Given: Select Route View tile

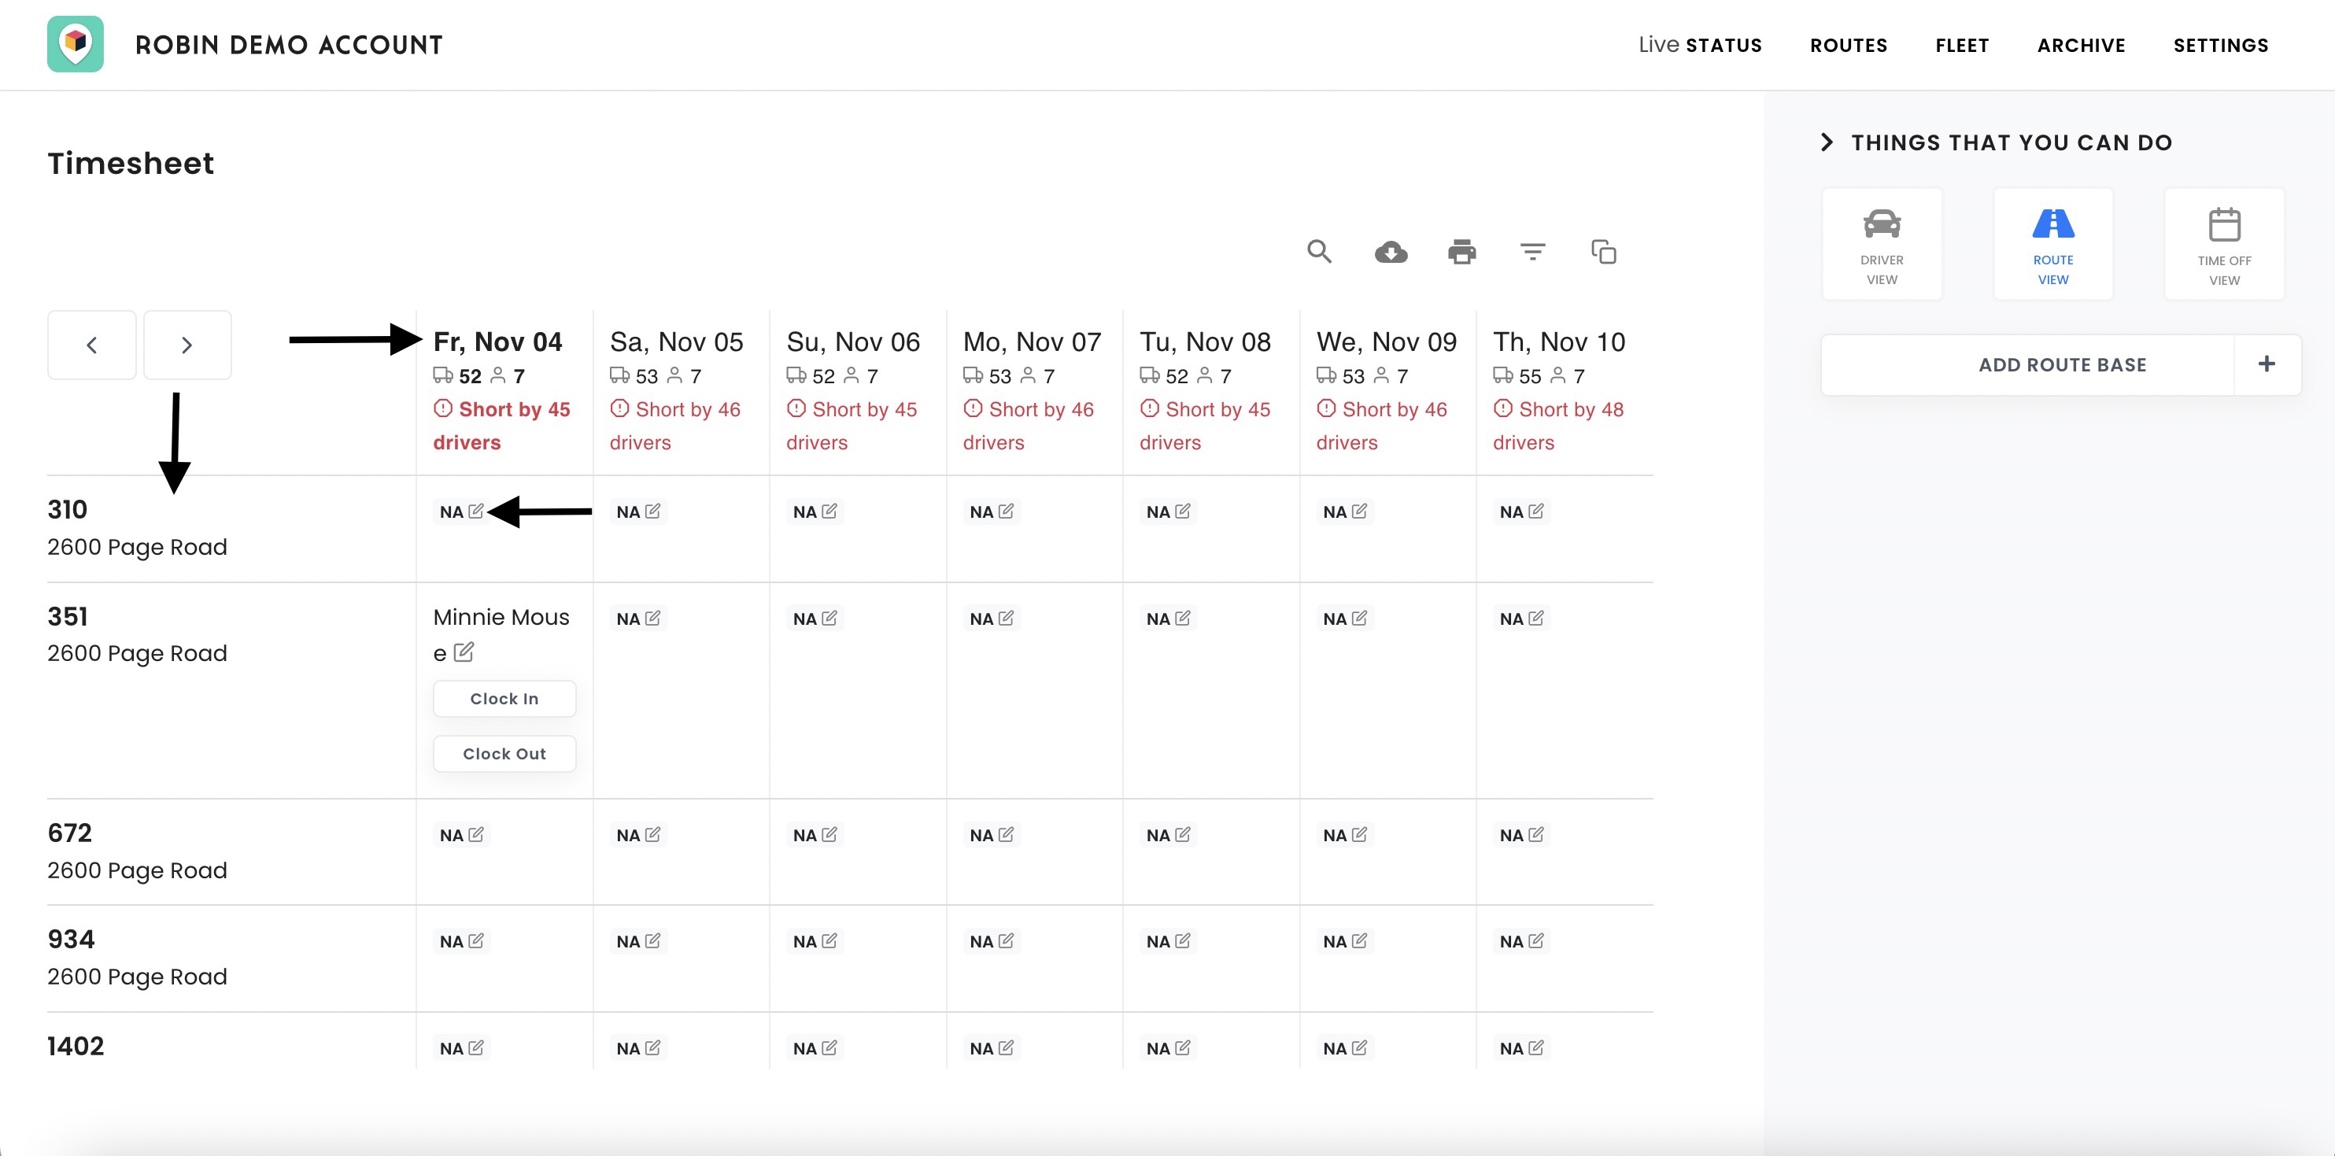Looking at the screenshot, I should point(2052,243).
